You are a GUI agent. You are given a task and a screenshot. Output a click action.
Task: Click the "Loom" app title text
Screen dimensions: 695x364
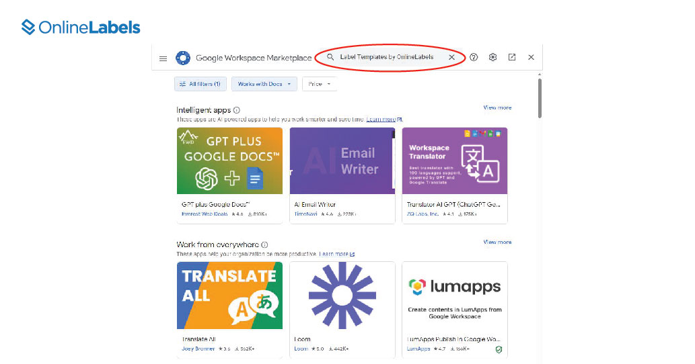pyautogui.click(x=302, y=339)
